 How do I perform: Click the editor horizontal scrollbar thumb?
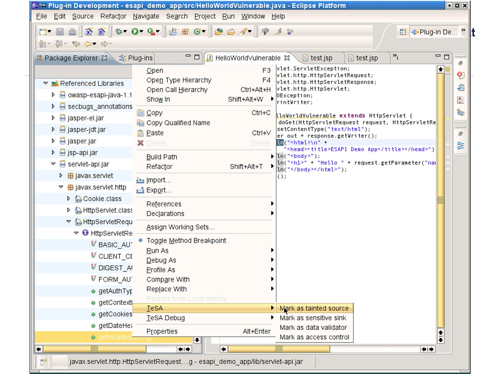pos(279,349)
